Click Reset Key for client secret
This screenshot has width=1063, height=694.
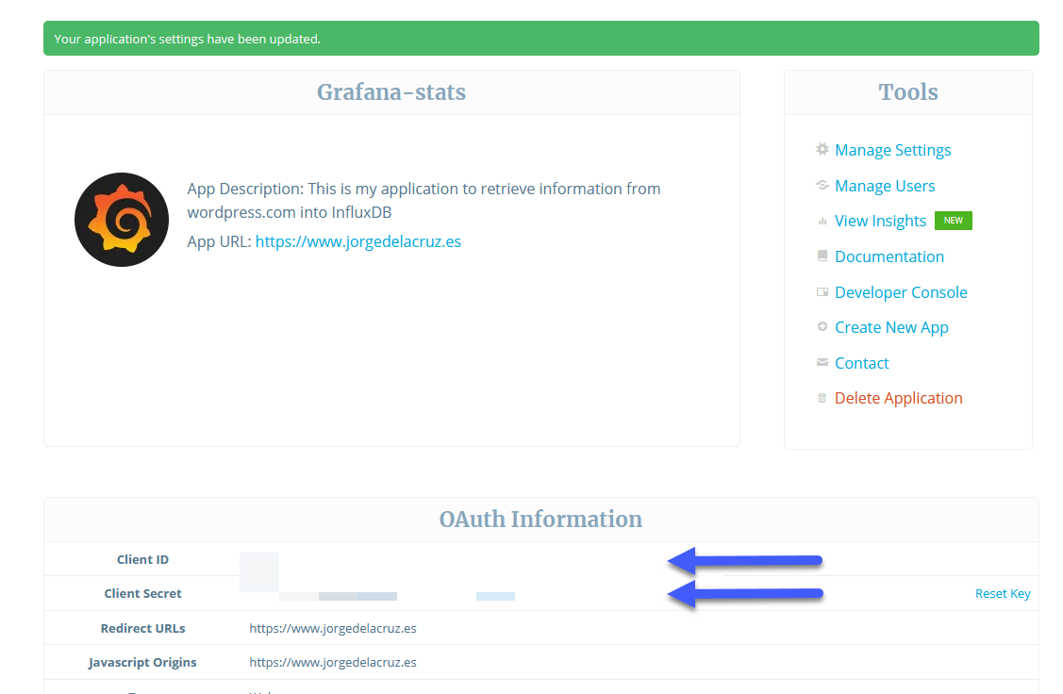1002,594
